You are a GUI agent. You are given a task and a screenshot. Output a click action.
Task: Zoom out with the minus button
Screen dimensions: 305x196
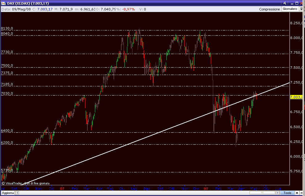tap(301, 193)
